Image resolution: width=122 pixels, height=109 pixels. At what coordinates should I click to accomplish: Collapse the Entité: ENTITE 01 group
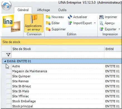coord(5,61)
